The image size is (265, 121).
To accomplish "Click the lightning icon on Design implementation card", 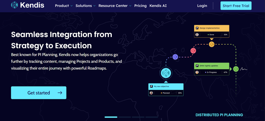I will pos(197,28).
